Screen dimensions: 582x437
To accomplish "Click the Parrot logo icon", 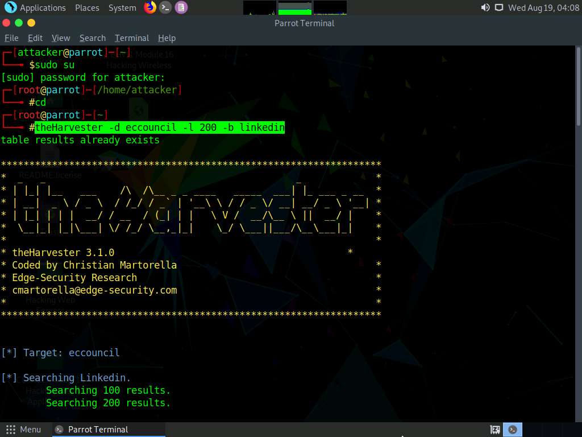I will point(10,7).
